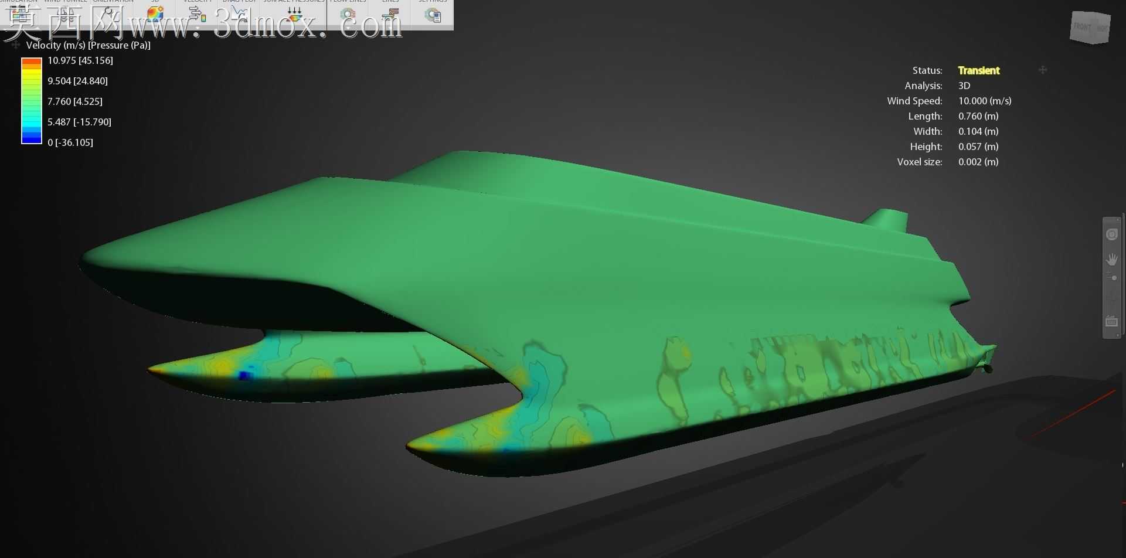1126x558 pixels.
Task: Select the Velocity display icon
Action: click(198, 14)
